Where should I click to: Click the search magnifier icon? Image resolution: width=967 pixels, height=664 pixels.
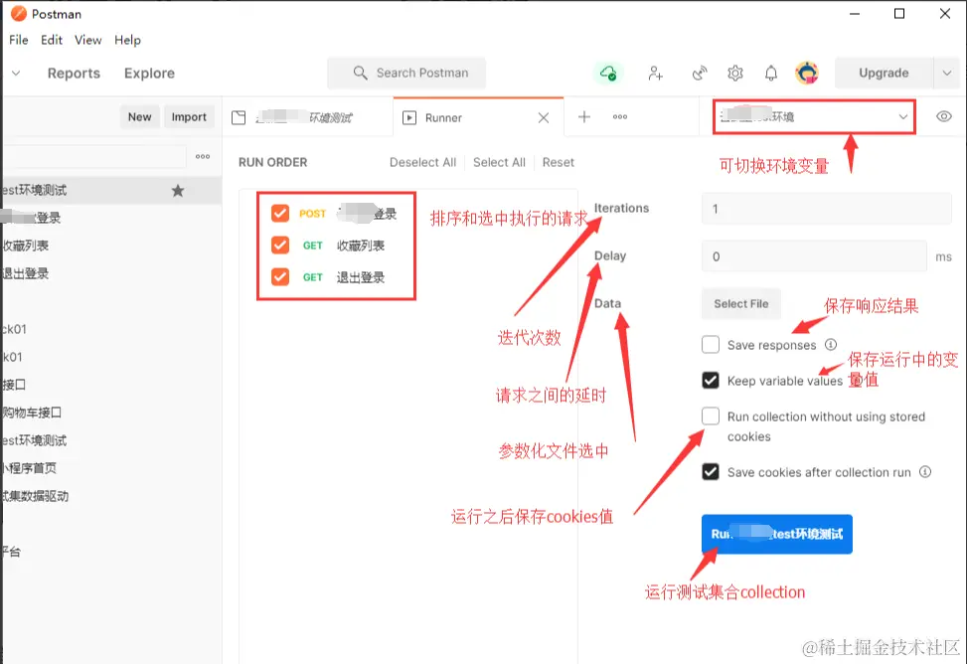(360, 73)
